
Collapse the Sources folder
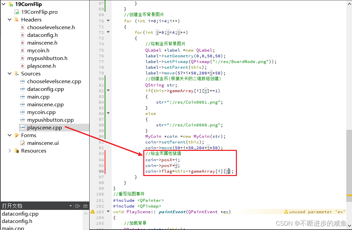click(9, 74)
